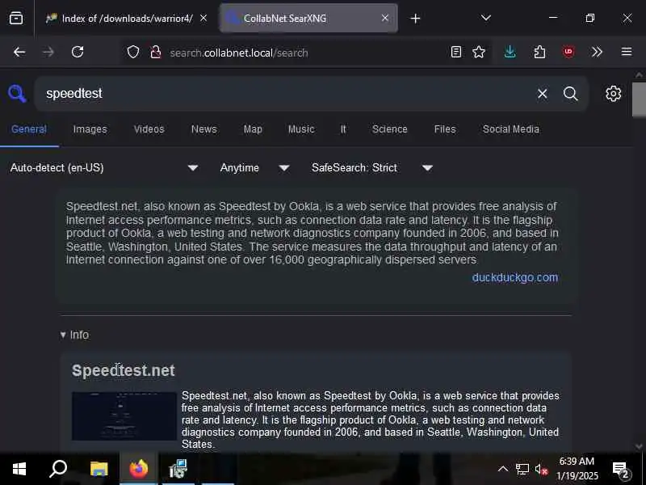This screenshot has height=485, width=646.
Task: Select the General search category
Action: click(29, 129)
